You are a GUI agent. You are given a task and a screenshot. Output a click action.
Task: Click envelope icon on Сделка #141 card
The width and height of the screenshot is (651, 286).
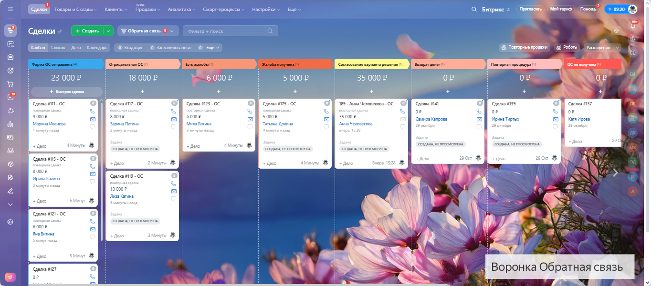coord(479,119)
